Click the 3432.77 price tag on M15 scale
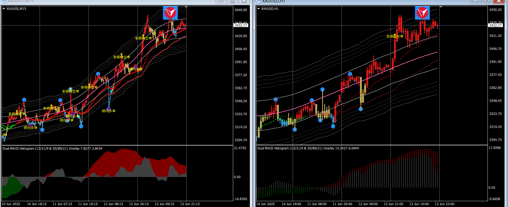 (241, 25)
